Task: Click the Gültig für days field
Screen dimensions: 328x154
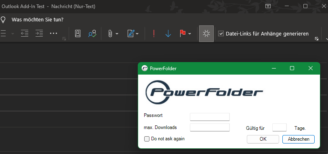Action: [280, 127]
